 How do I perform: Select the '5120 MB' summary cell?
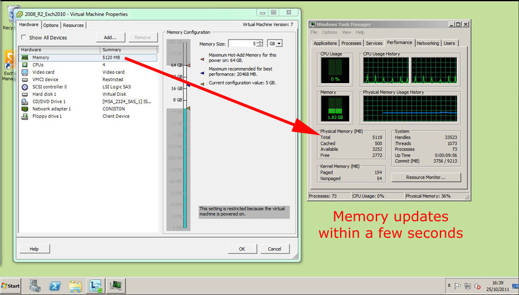tap(111, 58)
